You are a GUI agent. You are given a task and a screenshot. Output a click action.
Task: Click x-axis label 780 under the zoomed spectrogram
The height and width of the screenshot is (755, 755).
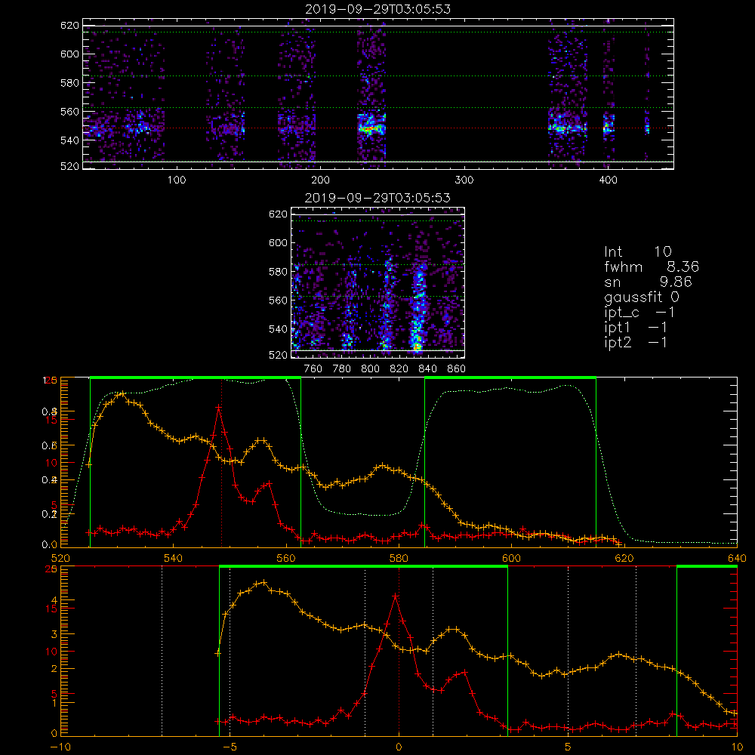(x=342, y=369)
